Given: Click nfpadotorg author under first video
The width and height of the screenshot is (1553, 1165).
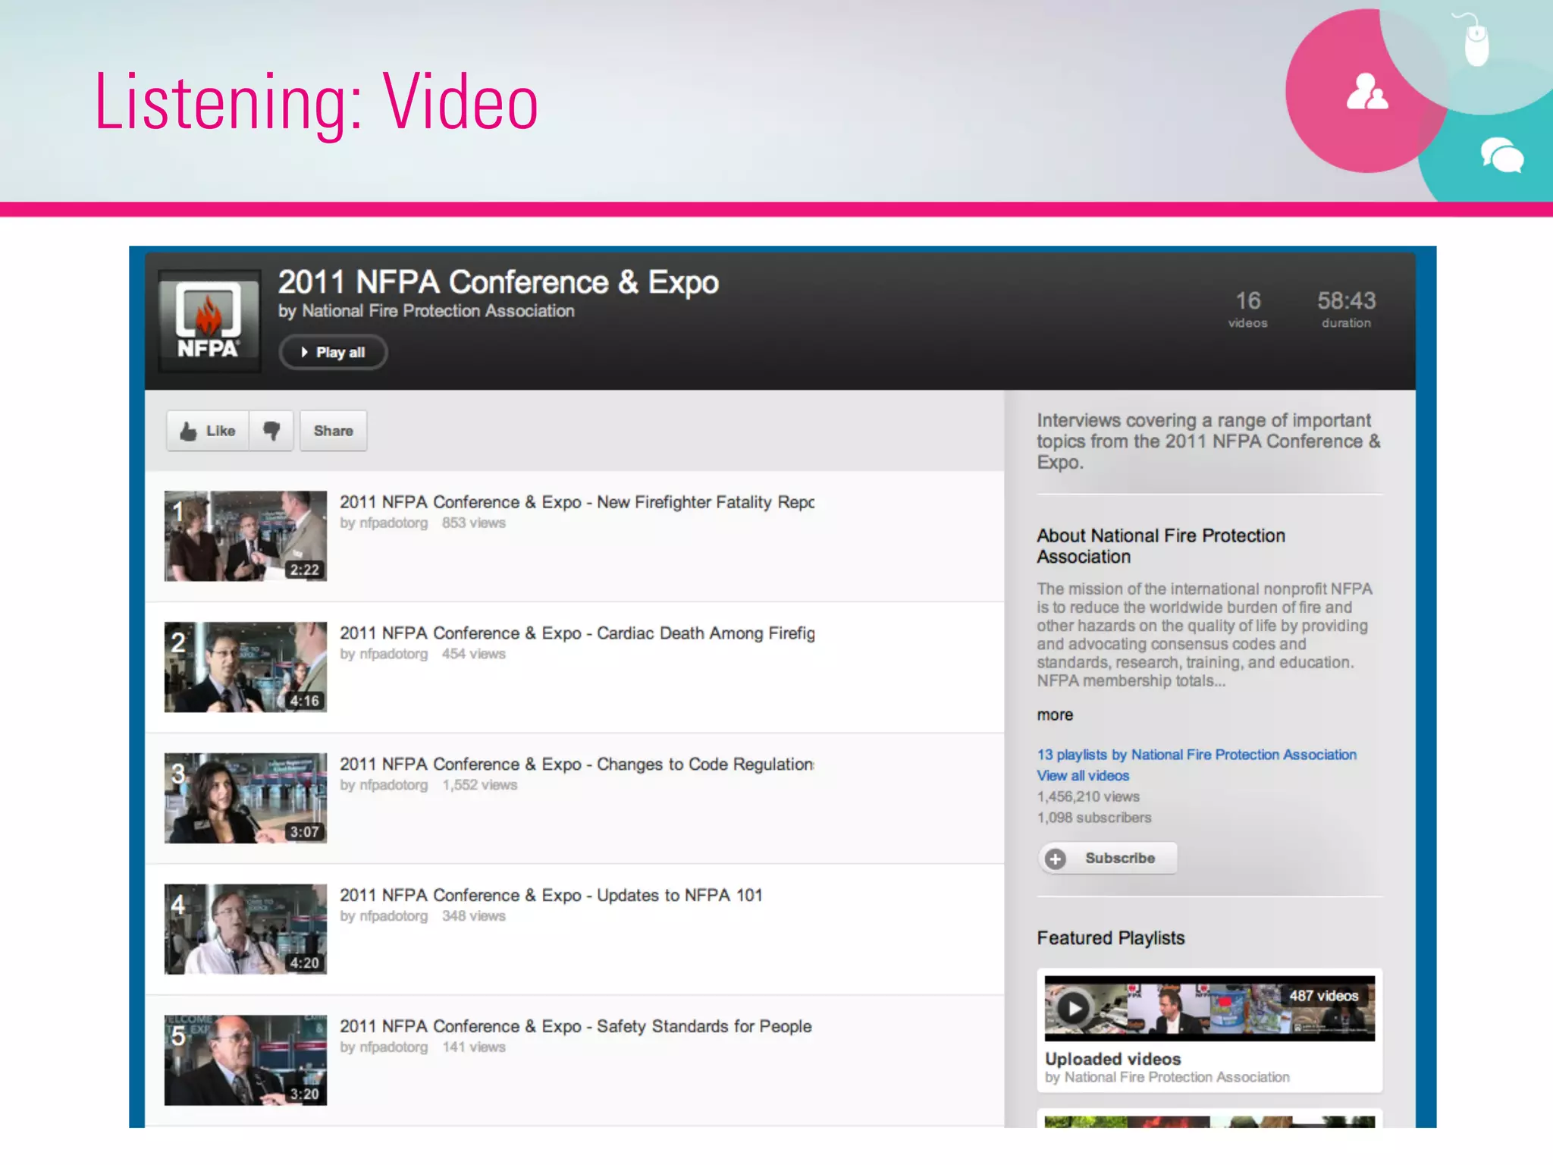Looking at the screenshot, I should [x=393, y=523].
